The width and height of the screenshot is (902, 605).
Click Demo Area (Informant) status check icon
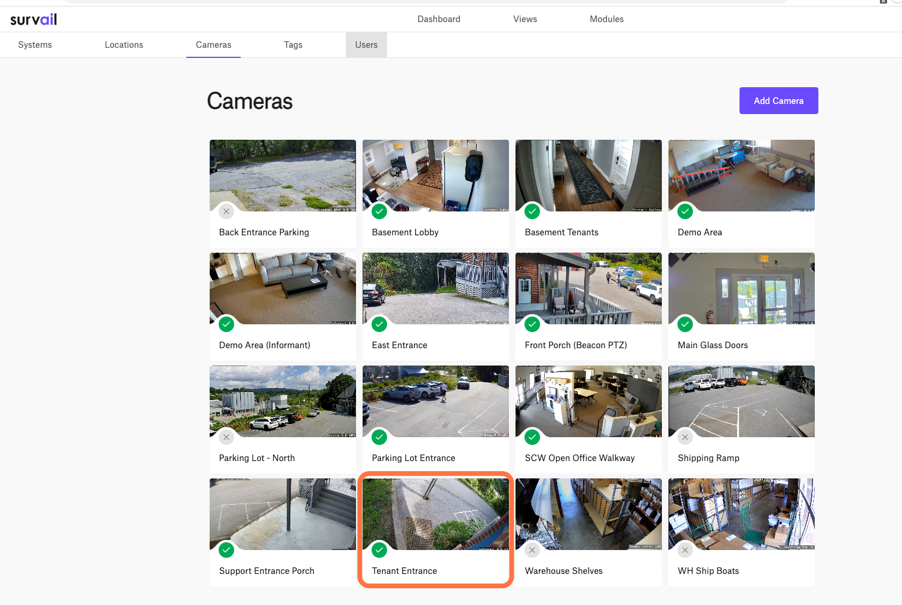pos(226,324)
